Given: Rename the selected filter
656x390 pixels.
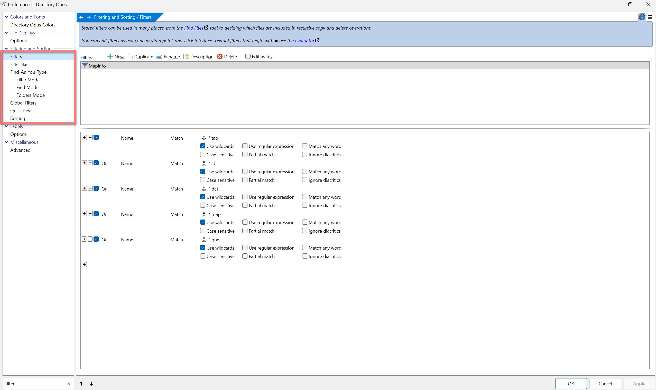Looking at the screenshot, I should (x=168, y=56).
